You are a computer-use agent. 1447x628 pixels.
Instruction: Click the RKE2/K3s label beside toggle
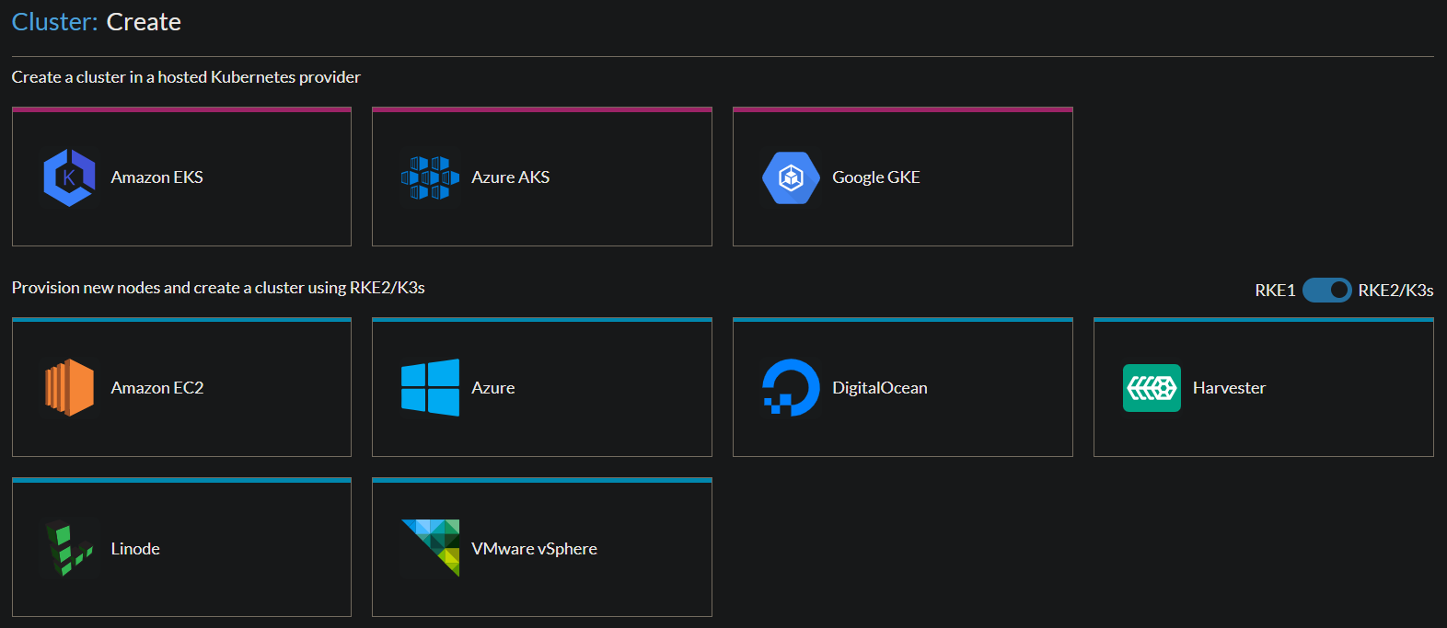point(1395,291)
